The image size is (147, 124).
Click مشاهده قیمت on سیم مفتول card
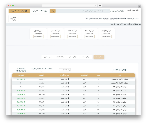pyautogui.click(x=39, y=36)
